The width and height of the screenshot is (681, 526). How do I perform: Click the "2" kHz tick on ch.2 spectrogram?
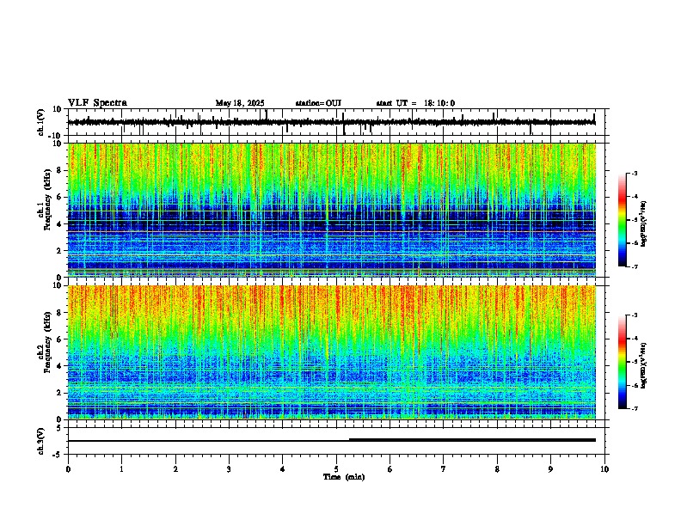(59, 393)
